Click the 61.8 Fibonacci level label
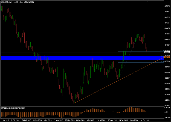Viewport: 171px width, 122px height. coord(162,50)
